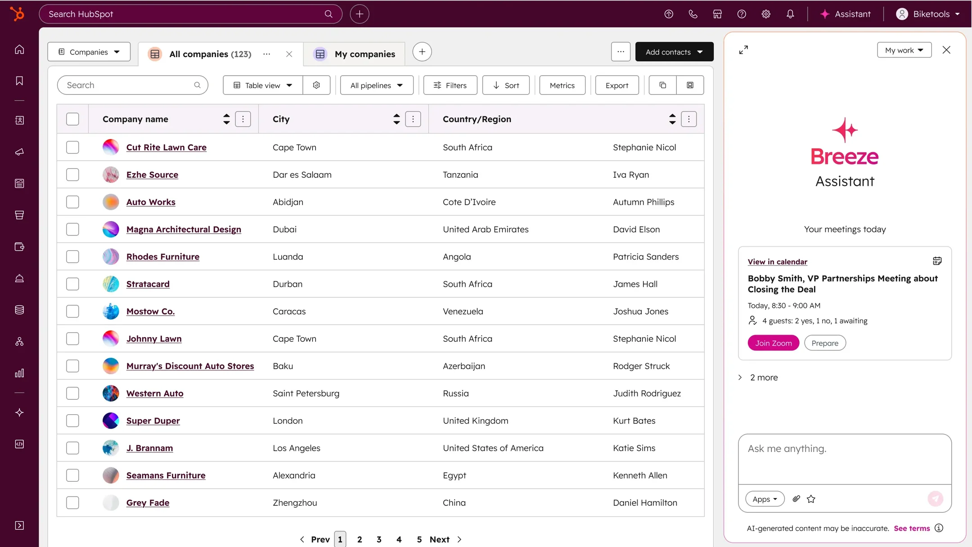The width and height of the screenshot is (972, 547).
Task: Click the reporting bar-chart icon in sidebar
Action: [19, 373]
